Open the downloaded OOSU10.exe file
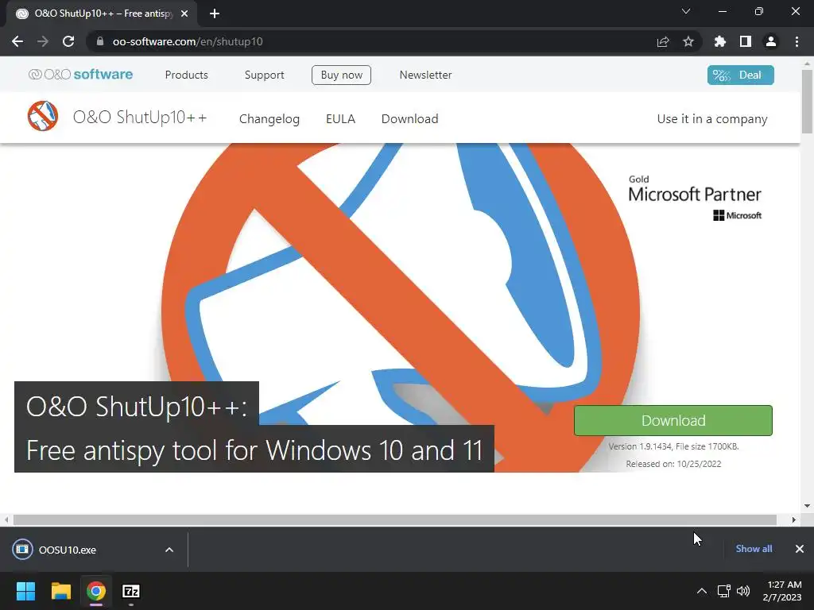814x610 pixels. point(68,550)
